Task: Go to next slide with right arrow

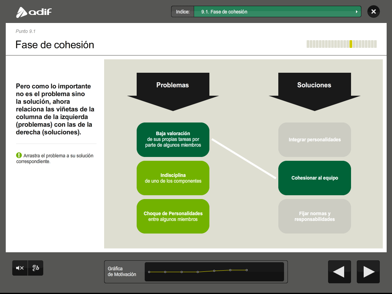Action: click(x=368, y=272)
